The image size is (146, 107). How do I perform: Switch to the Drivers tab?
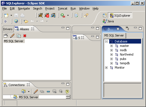click(x=8, y=29)
